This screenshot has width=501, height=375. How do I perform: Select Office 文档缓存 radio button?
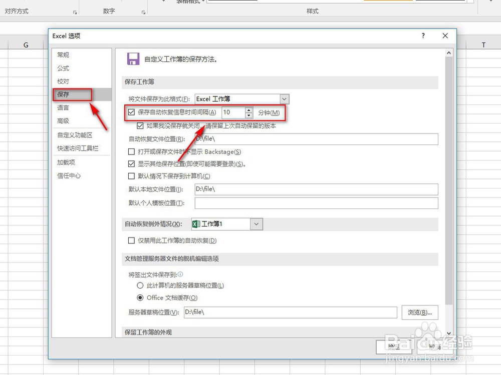tap(140, 297)
